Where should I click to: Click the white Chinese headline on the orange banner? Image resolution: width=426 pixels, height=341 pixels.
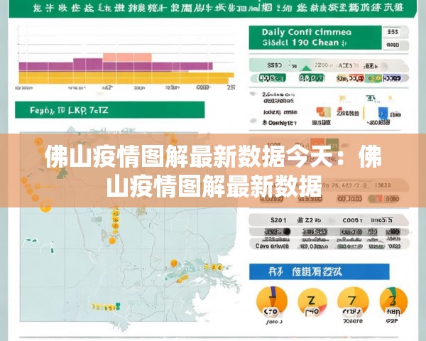tap(213, 170)
